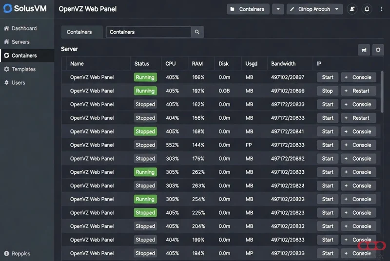390x261 pixels.
Task: Sort by CPU column header
Action: [x=171, y=64]
